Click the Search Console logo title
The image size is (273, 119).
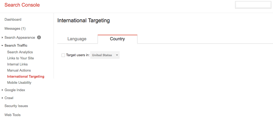coord(22,5)
